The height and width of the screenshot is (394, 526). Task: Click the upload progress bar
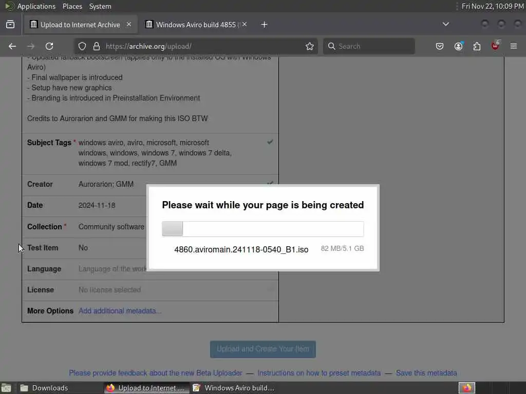262,229
